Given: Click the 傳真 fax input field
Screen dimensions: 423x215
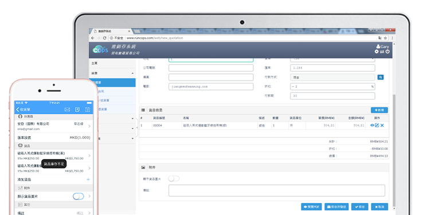Looking at the screenshot, I should (x=211, y=77).
